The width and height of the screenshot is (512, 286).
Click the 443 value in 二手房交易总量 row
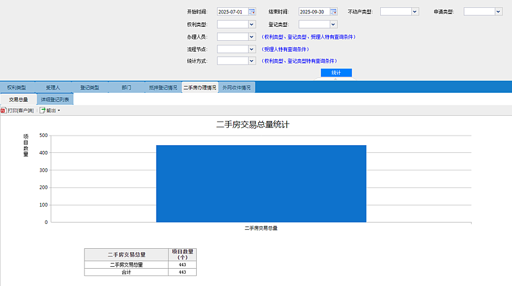click(182, 264)
